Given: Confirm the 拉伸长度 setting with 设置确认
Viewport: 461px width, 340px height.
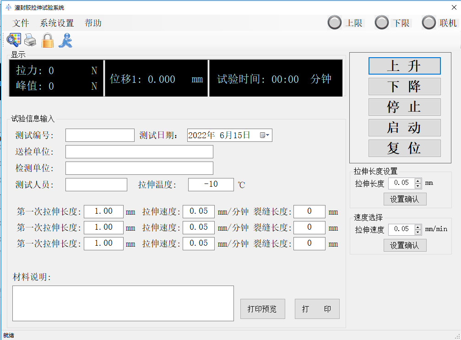Looking at the screenshot, I should click(405, 199).
